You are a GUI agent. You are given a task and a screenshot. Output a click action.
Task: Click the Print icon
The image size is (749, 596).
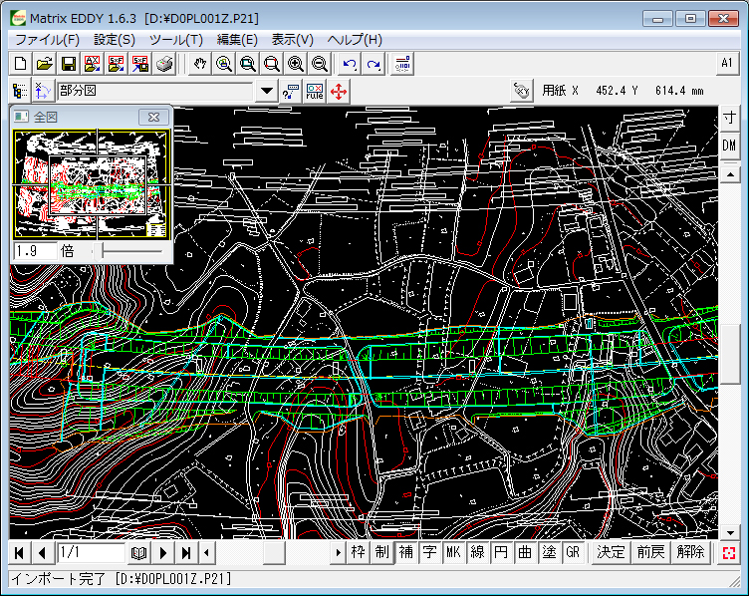[164, 64]
